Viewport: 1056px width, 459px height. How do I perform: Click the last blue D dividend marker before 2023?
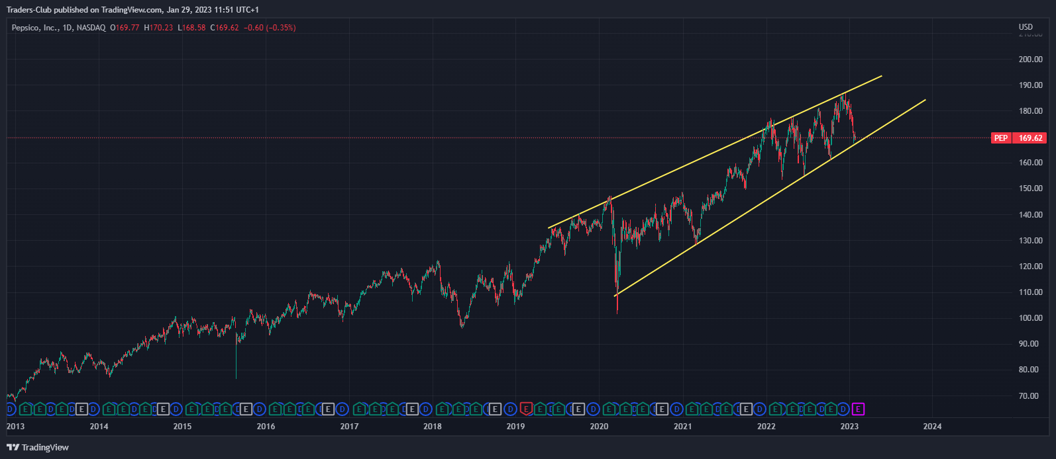(x=843, y=409)
